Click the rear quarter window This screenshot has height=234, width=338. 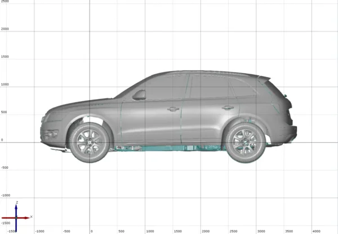tap(242, 88)
